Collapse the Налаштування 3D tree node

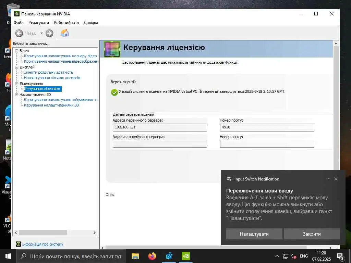[x=16, y=95]
